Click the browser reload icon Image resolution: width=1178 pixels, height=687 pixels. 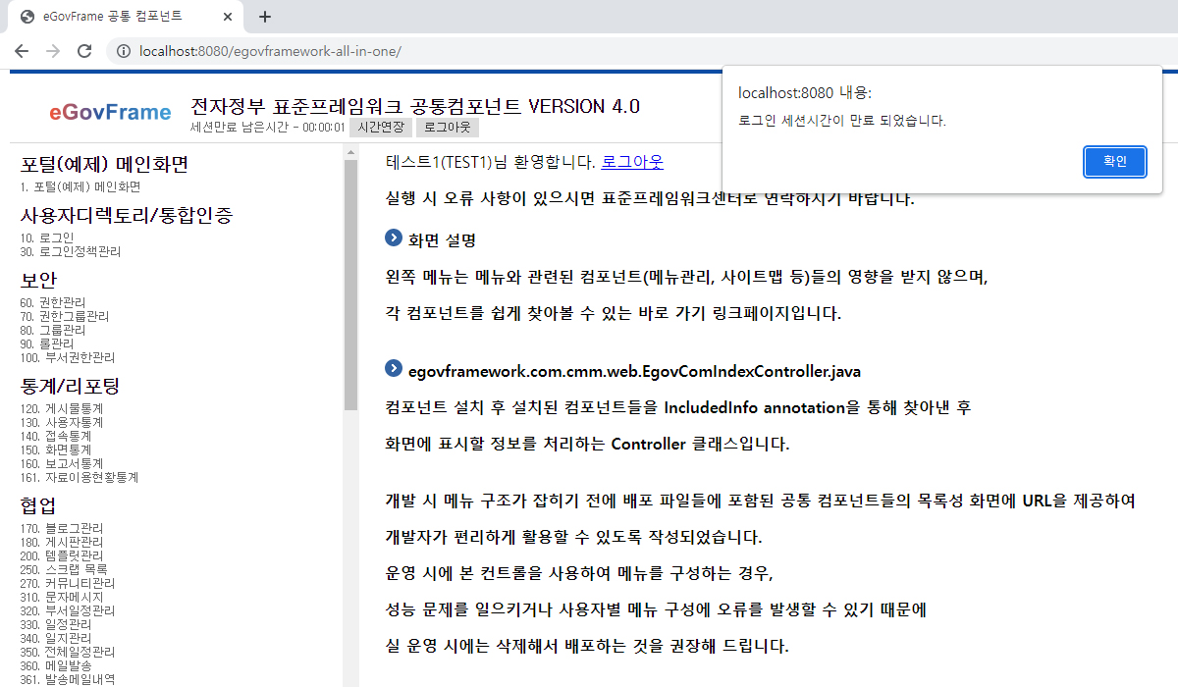click(84, 51)
